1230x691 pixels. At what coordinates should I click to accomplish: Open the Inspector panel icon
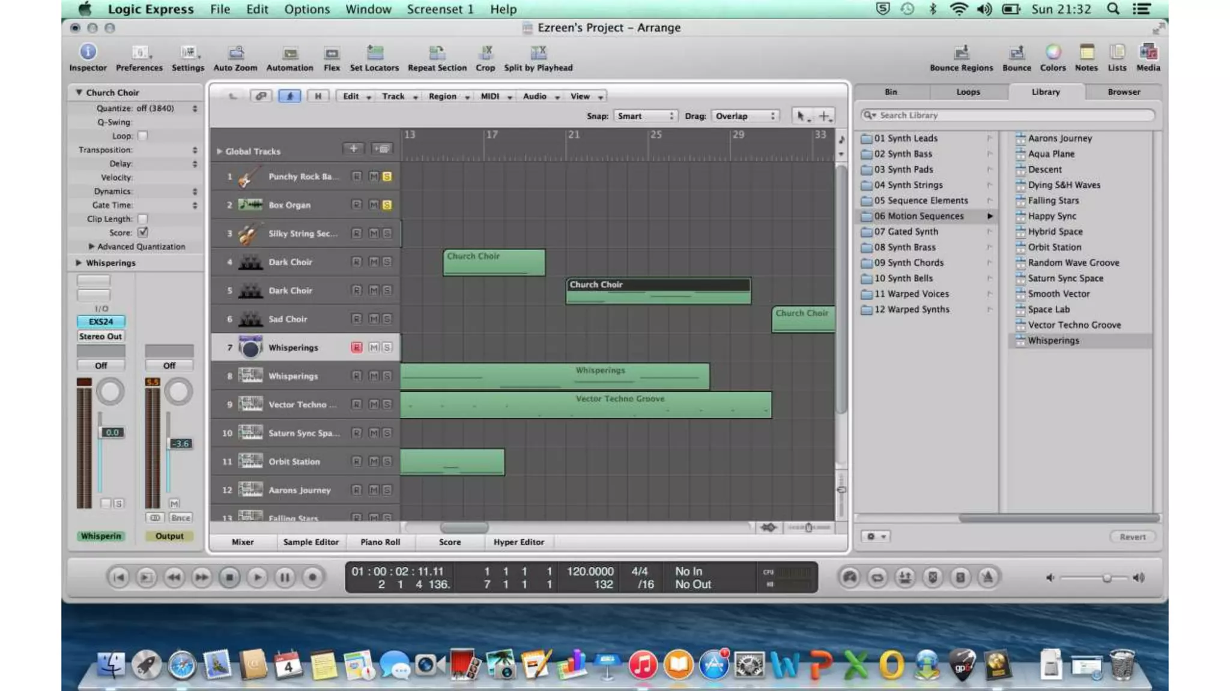point(88,52)
